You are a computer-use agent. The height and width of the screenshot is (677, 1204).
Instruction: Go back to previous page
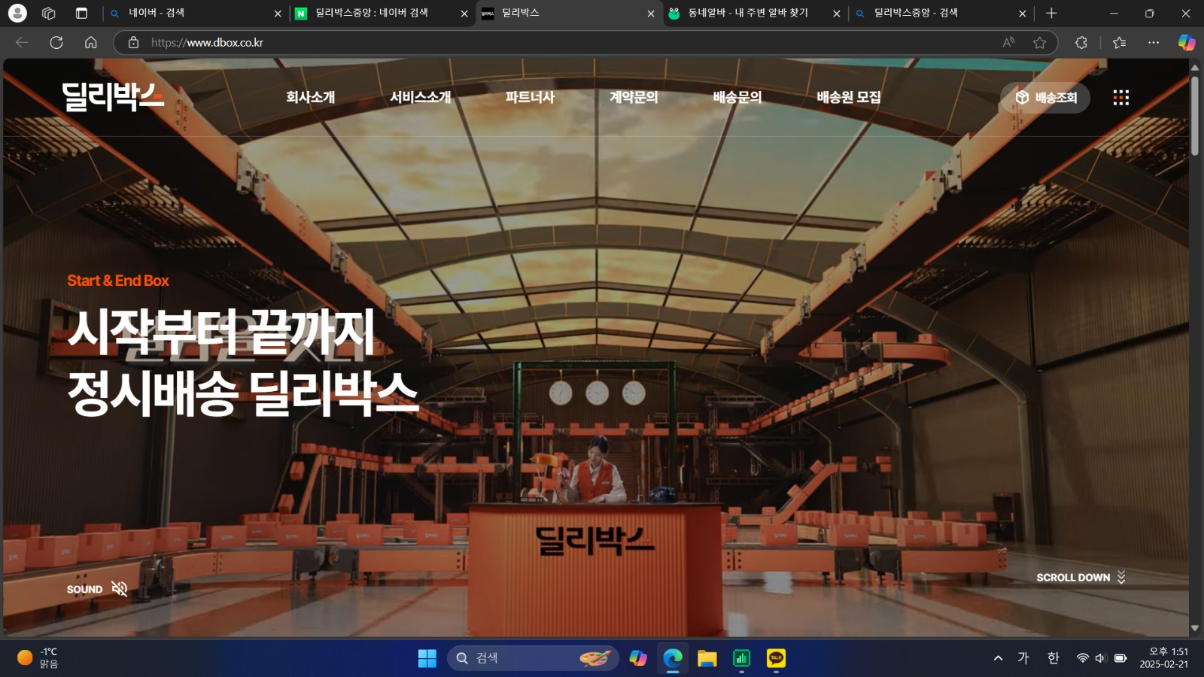click(22, 42)
